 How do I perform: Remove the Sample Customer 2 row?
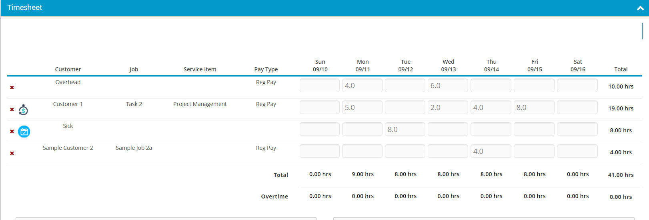tap(12, 153)
